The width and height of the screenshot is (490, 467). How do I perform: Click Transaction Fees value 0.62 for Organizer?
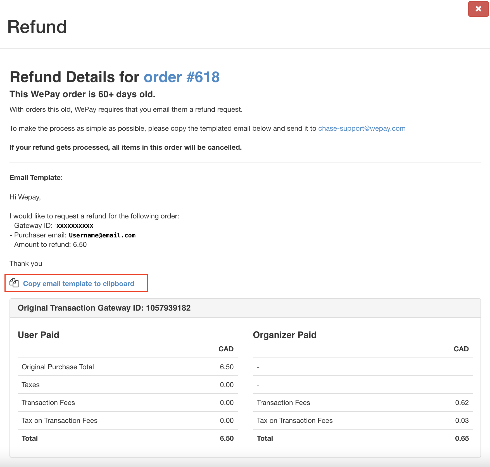[462, 402]
